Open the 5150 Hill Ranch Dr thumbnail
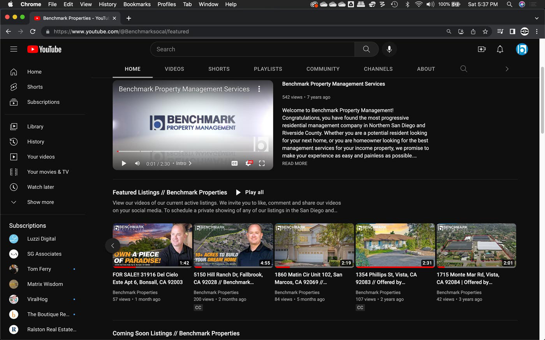 click(x=233, y=245)
